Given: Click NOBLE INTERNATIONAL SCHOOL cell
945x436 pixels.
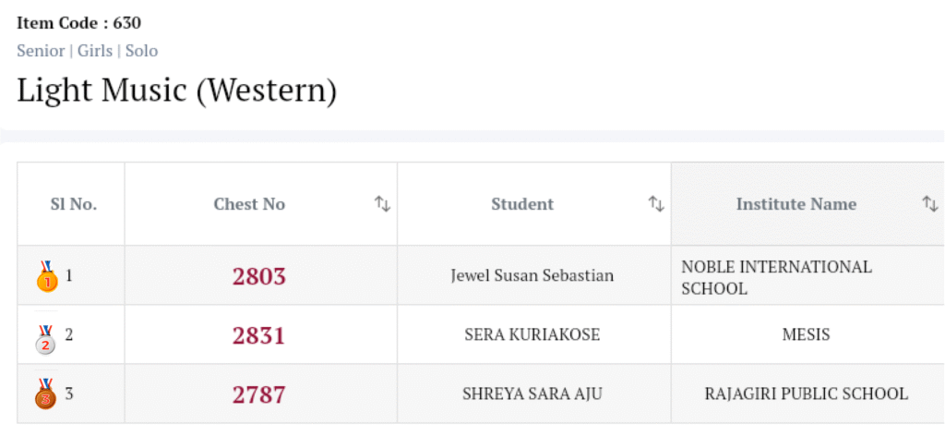Looking at the screenshot, I should [x=775, y=277].
